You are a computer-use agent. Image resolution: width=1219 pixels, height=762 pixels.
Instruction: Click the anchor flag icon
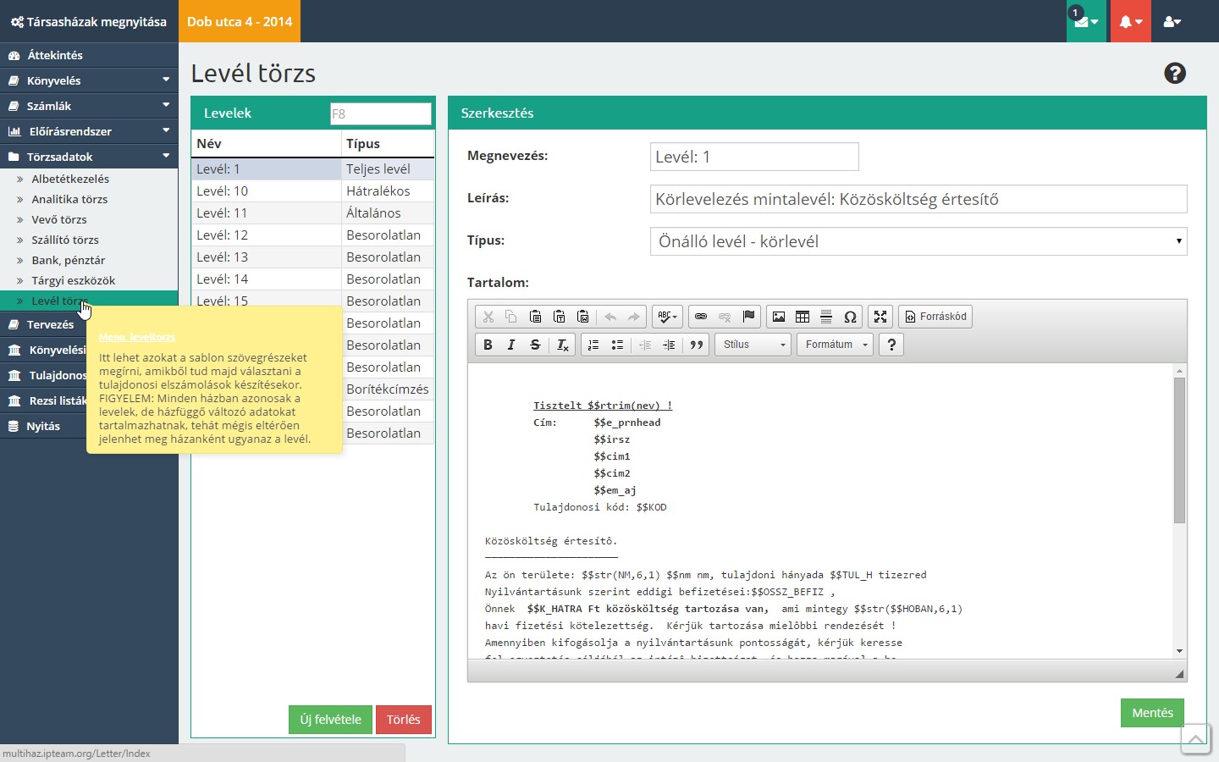point(748,317)
